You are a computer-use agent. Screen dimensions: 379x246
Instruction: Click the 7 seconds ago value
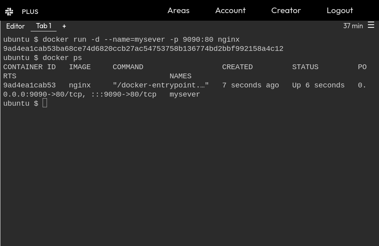pos(250,85)
